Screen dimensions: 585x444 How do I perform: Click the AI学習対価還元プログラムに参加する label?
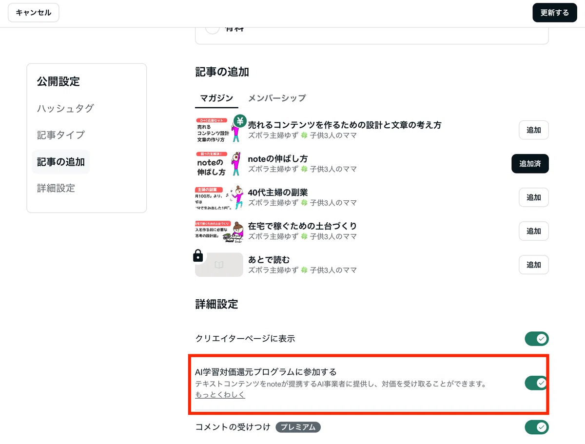pyautogui.click(x=266, y=372)
